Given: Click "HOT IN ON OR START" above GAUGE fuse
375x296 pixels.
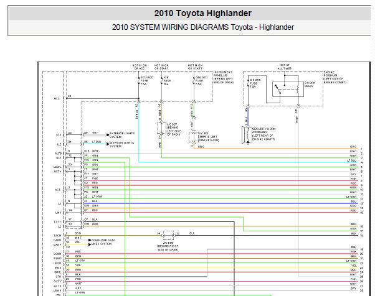Looking at the screenshot, I should pos(195,67).
